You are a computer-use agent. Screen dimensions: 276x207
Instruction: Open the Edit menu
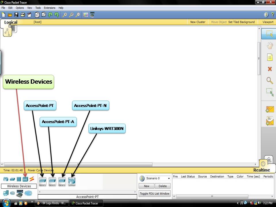(10, 8)
